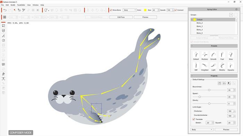Screen dimensions: 243x136
Task: Click the yellow bone Color swatch
Action: (x=145, y=10)
